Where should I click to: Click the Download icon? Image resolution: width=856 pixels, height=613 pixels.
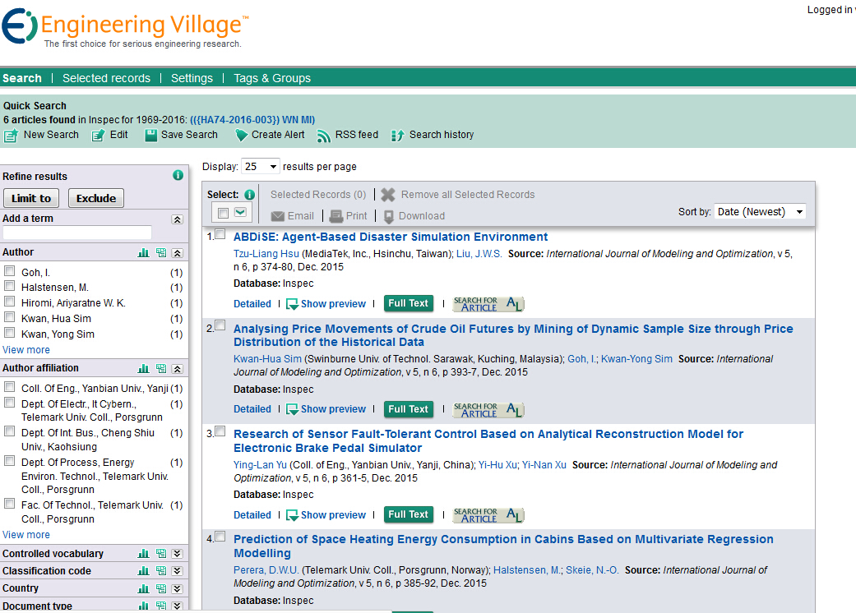tap(389, 217)
